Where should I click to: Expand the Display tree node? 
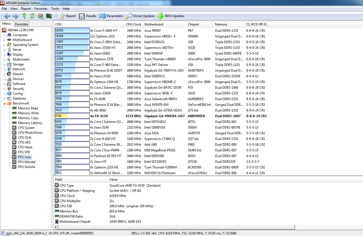coord(4,55)
